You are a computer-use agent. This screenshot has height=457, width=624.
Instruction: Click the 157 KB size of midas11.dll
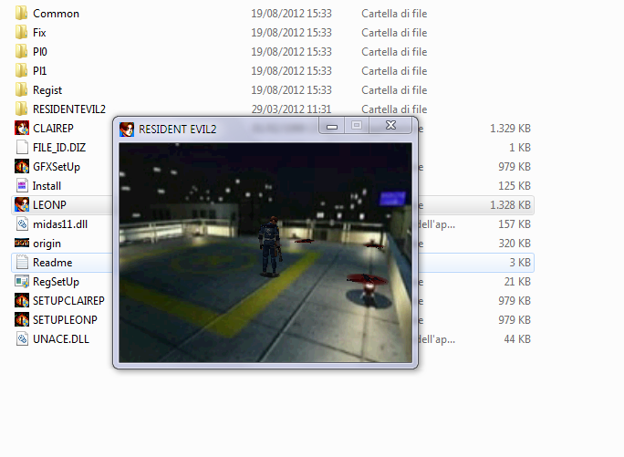coord(515,224)
